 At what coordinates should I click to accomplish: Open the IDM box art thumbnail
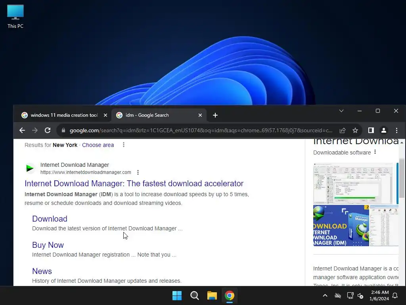point(341,226)
